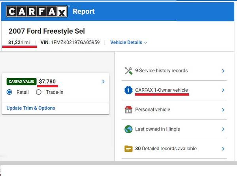Viewport: 237px width, 176px height.
Task: Expand the CARFAX 1-Owner vehicle arrow
Action: 223,91
